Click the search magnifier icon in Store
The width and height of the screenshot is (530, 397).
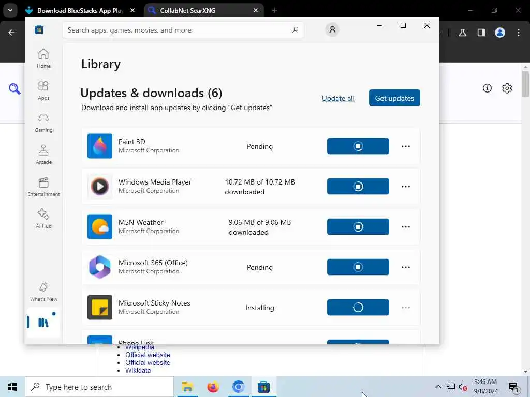295,30
